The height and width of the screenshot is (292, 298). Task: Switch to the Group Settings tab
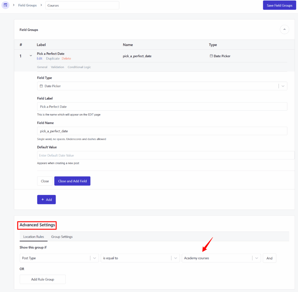tap(62, 237)
